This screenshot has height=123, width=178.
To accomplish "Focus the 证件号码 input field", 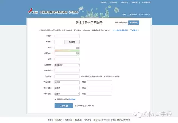I will click(67, 71).
